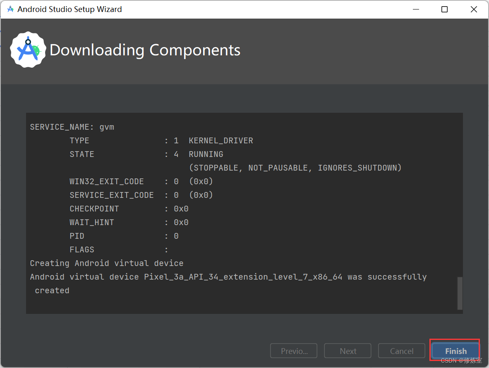Click the Android Studio logo in header
489x368 pixels.
tap(28, 50)
